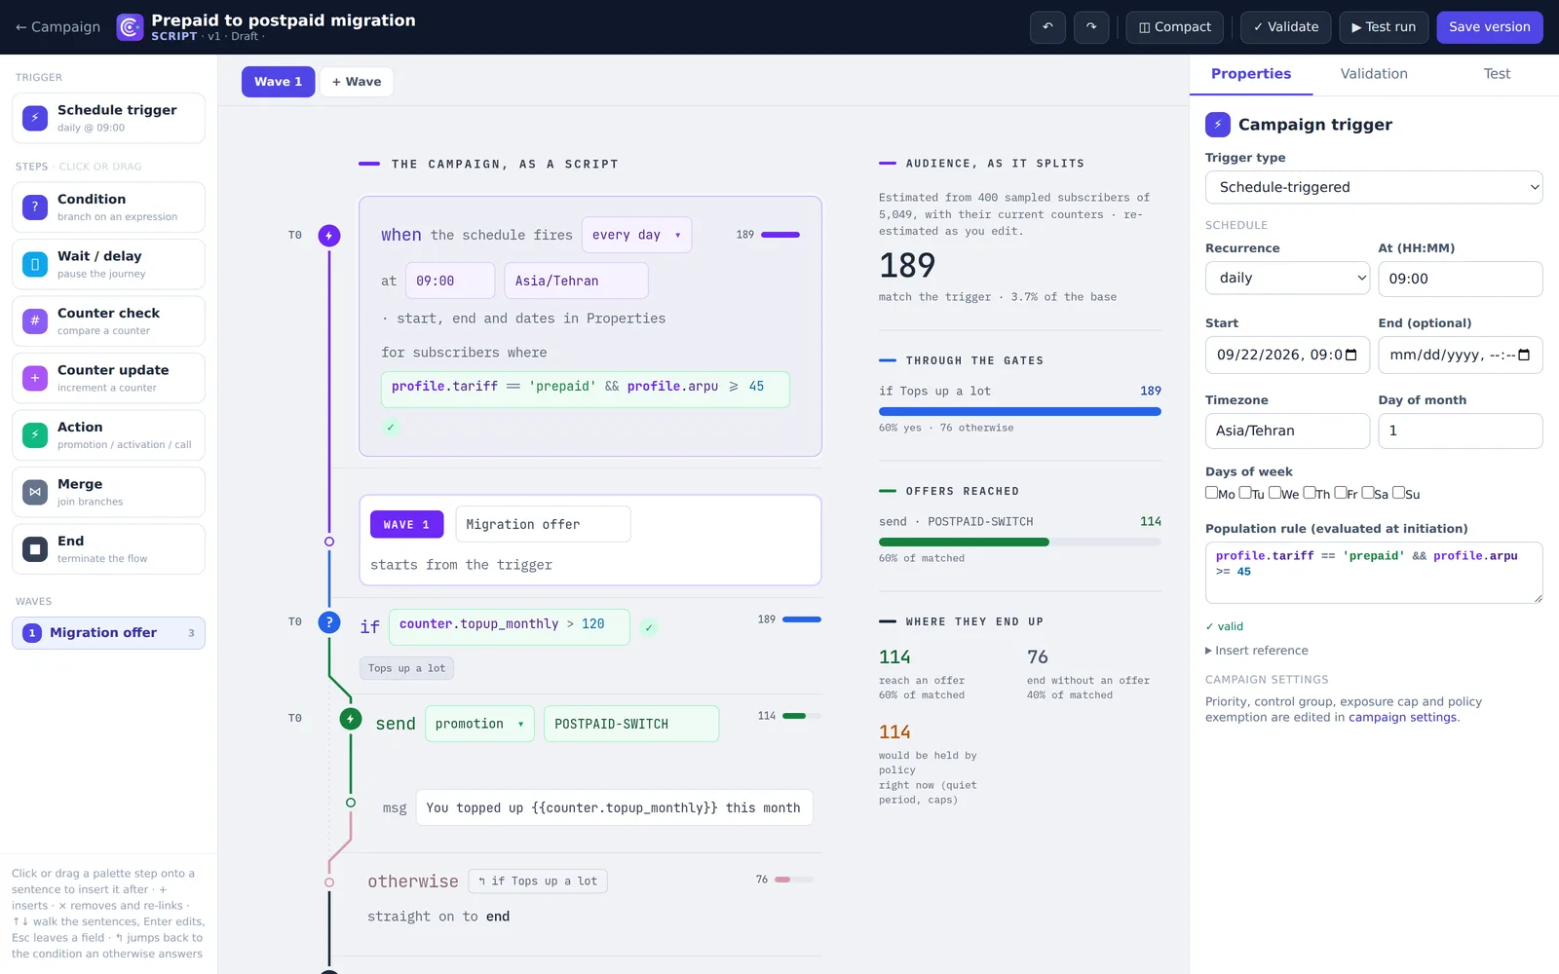Click the Save version button

1490,27
